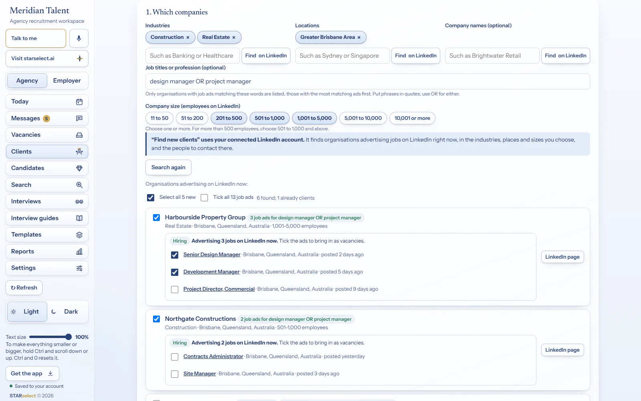
Task: Click the Settings sliders icon
Action: coord(79,268)
